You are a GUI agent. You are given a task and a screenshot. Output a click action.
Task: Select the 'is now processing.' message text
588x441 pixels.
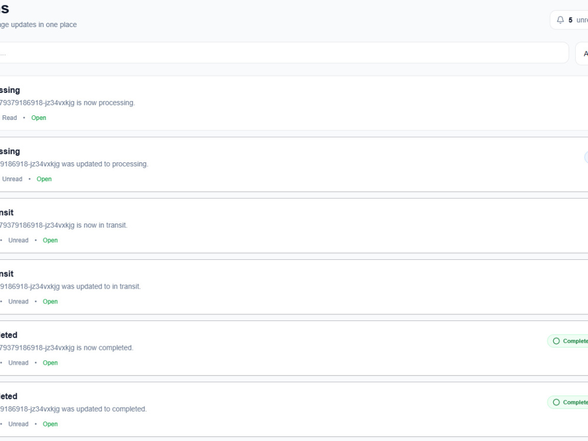click(68, 103)
